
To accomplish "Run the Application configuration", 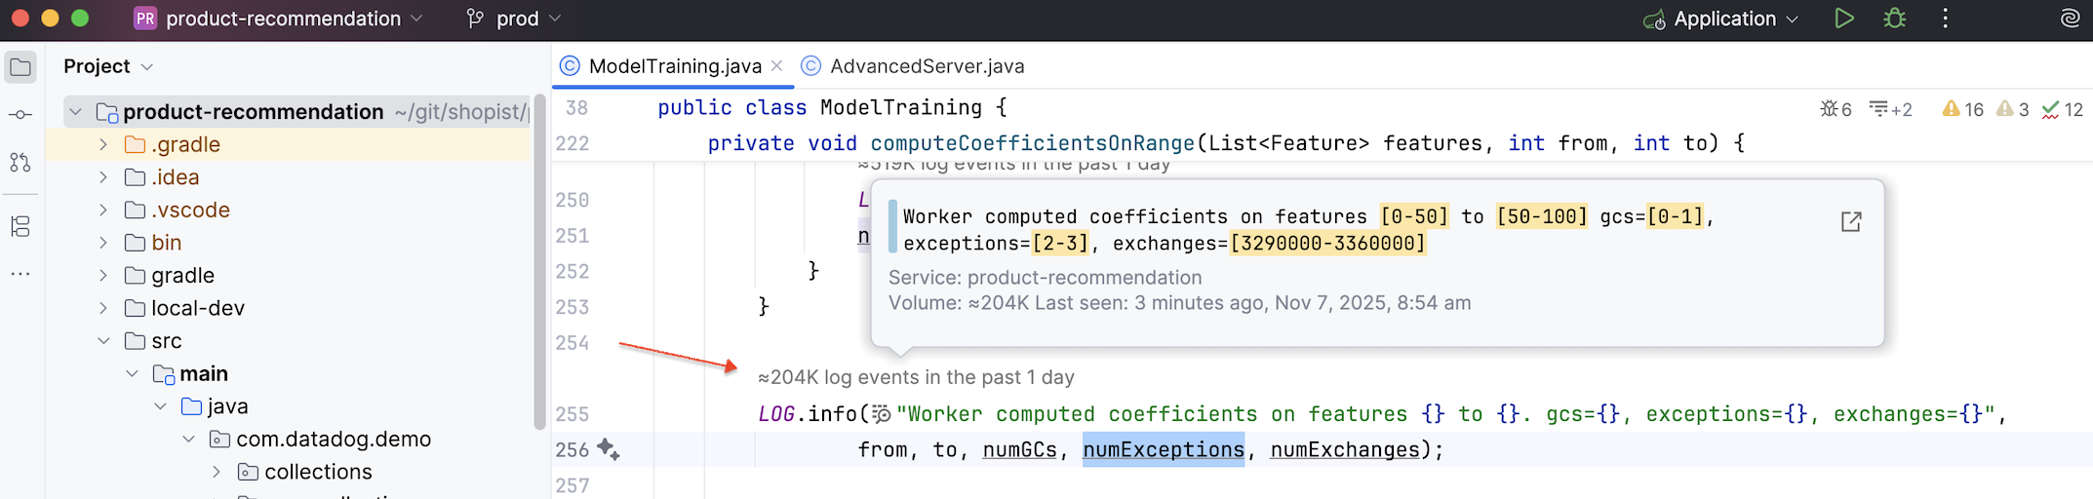I will tap(1843, 19).
